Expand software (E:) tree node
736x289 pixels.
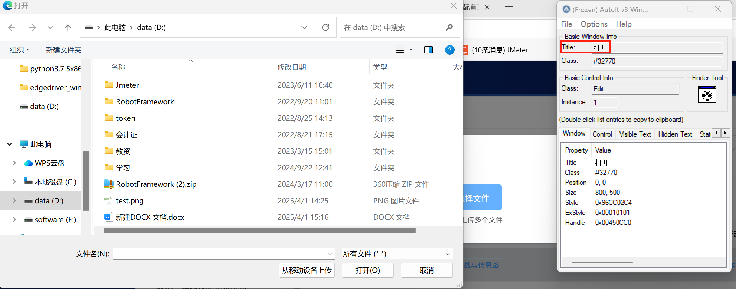pos(14,219)
